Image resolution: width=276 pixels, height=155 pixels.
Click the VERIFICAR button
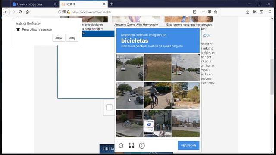[188, 146]
